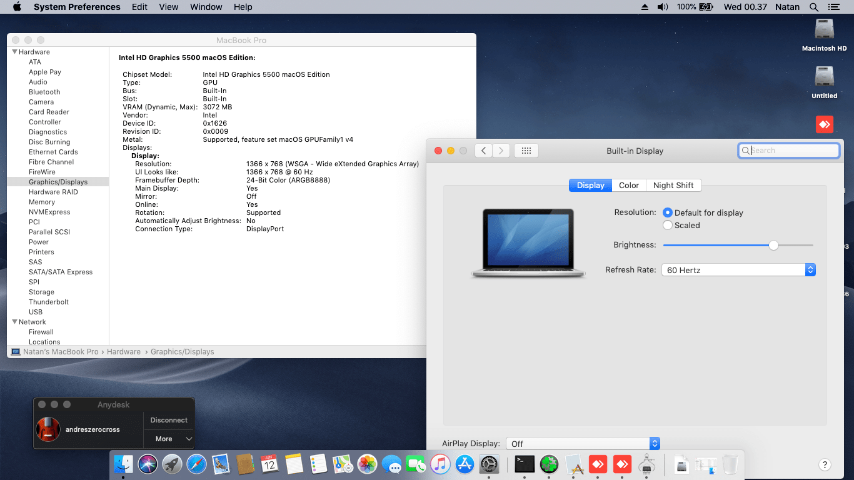Select Bluetooth in hardware list

44,92
